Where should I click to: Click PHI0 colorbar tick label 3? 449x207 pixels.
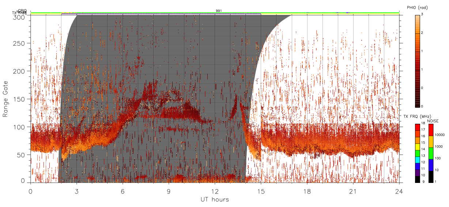(x=422, y=14)
